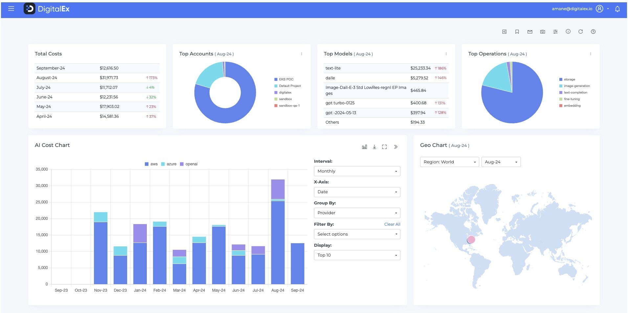Refresh the dashboard data
Screen dimensions: 628x313
[x=580, y=31]
